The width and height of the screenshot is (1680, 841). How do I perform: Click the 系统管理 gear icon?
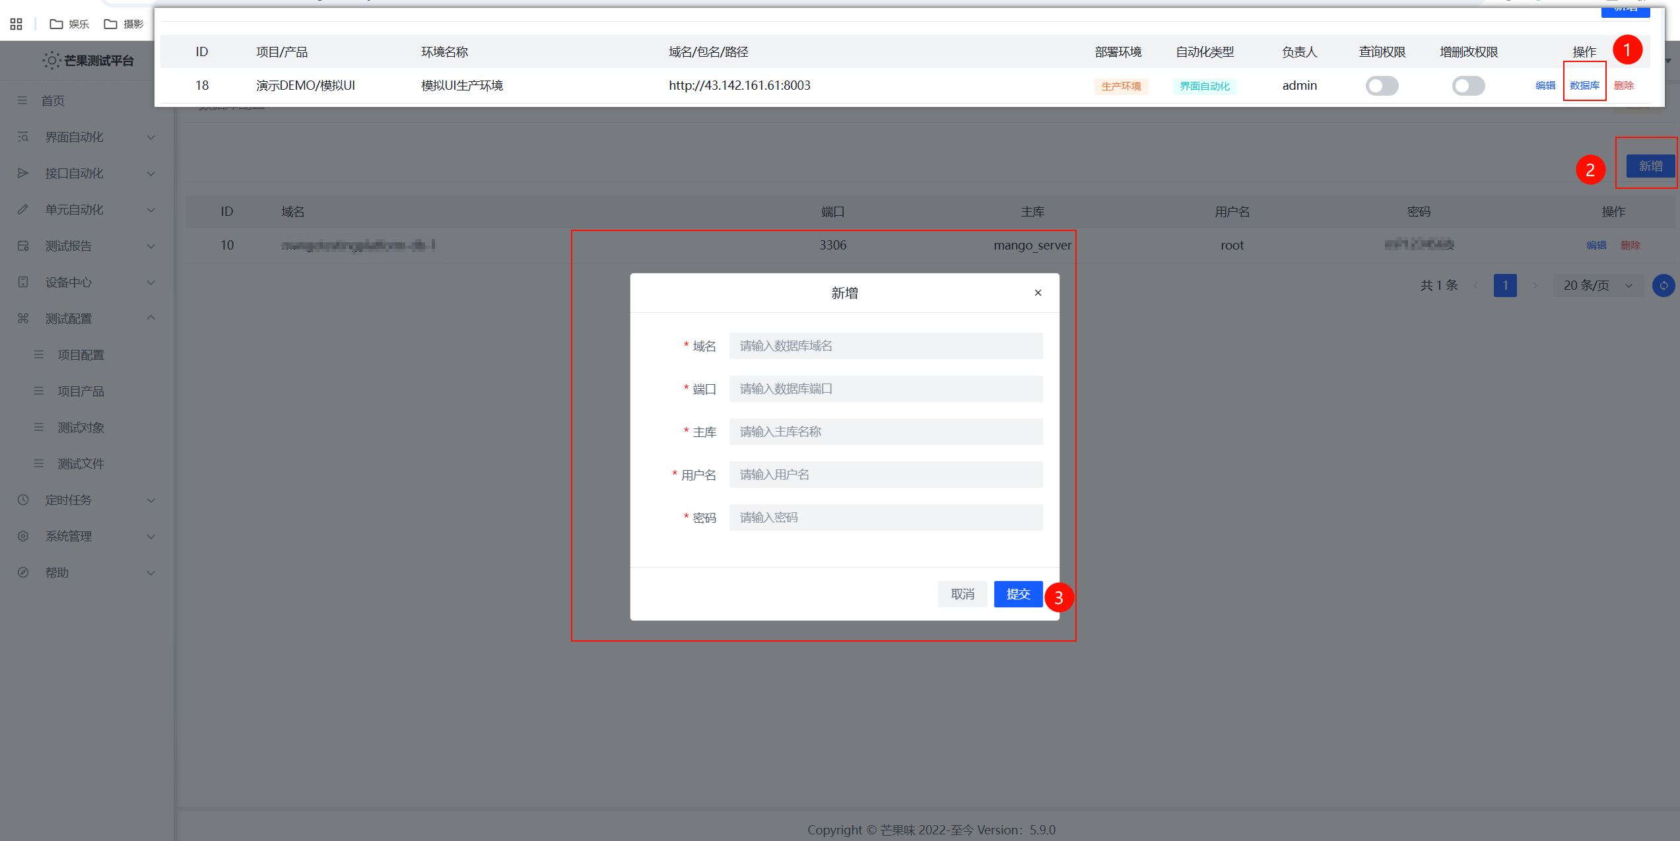click(x=23, y=536)
